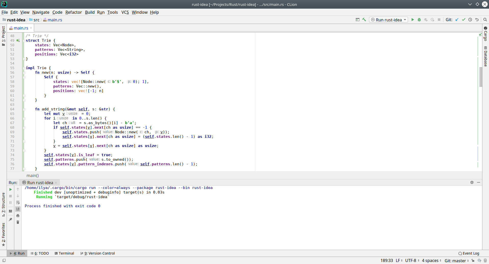Revert changes with the Git rollback icon
489x264 pixels.
[x=477, y=20]
